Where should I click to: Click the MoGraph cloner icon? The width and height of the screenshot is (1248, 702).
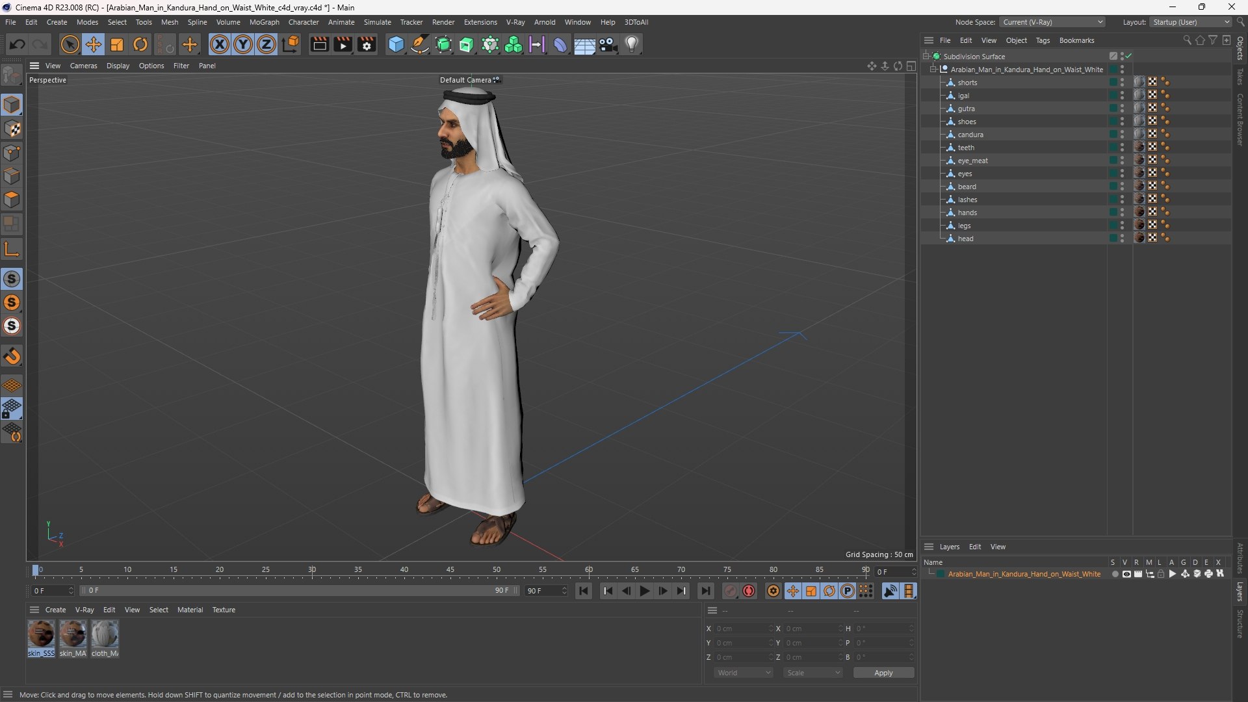coord(513,44)
